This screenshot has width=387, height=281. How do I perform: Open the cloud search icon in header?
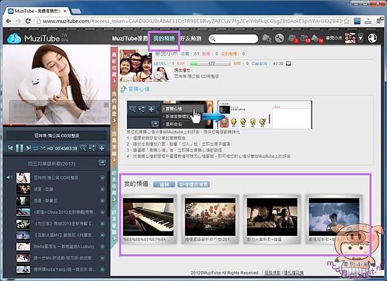point(267,38)
